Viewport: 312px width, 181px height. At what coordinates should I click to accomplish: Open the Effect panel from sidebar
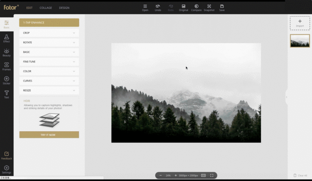coord(7,38)
